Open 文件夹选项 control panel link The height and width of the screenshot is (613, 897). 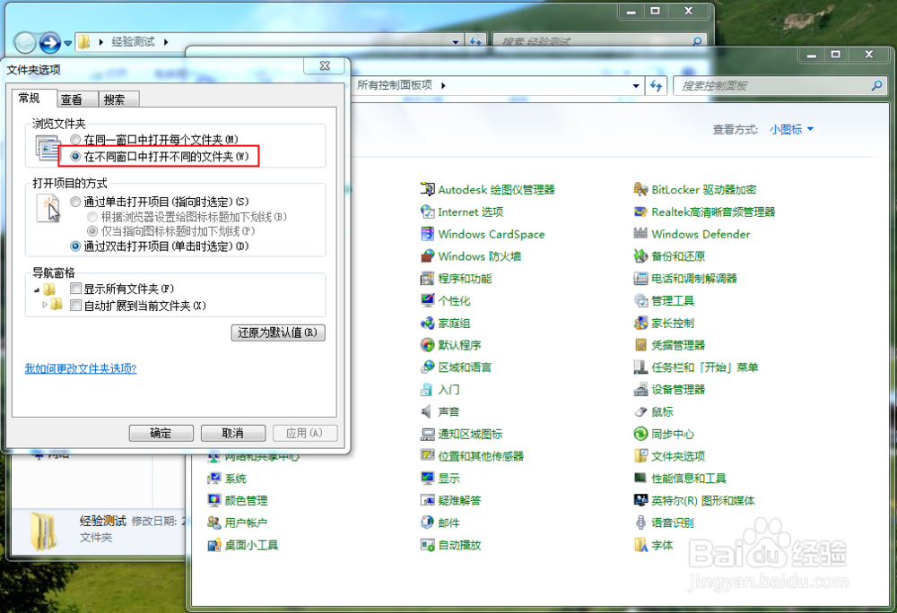[678, 456]
